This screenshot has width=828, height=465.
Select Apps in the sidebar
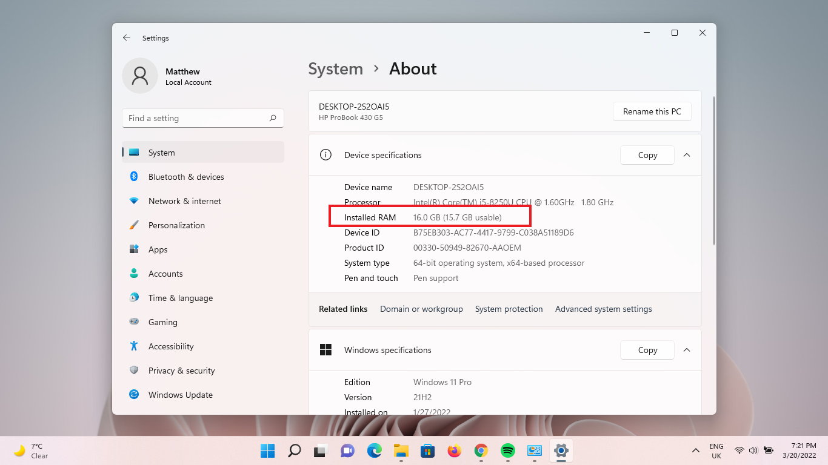pyautogui.click(x=158, y=249)
